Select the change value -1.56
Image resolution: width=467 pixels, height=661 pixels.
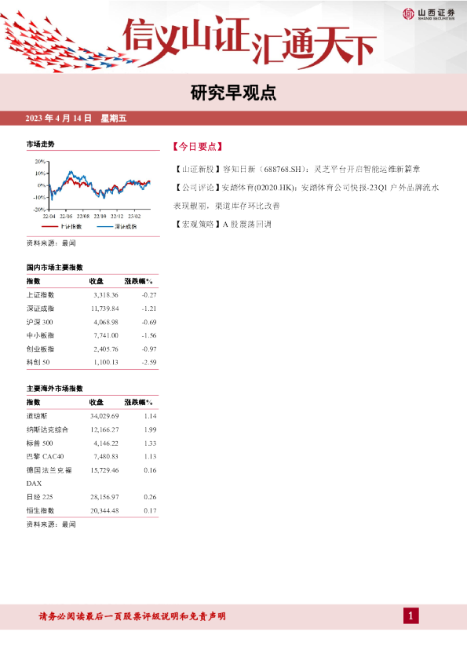tap(149, 335)
